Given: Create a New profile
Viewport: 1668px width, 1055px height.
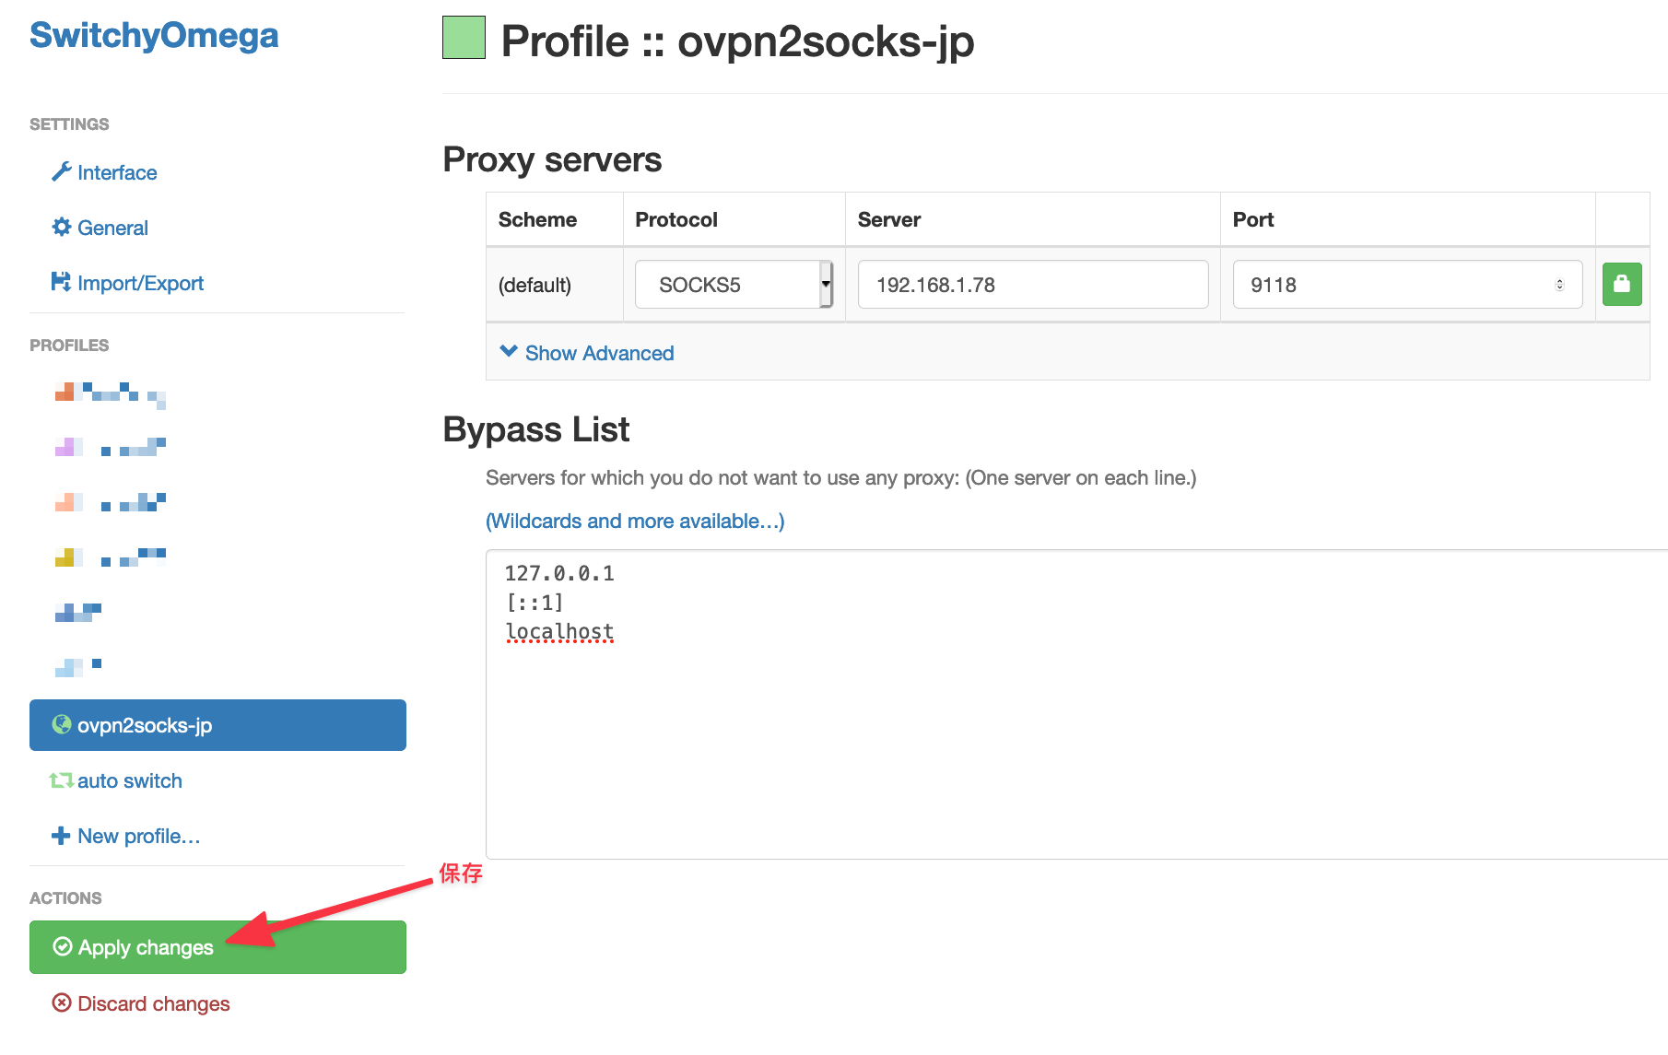Looking at the screenshot, I should pyautogui.click(x=138, y=836).
